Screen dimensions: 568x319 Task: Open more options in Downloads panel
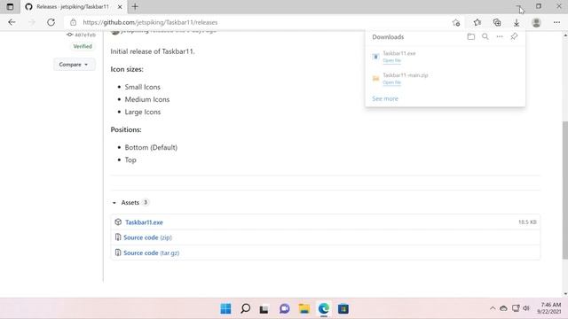(x=500, y=36)
